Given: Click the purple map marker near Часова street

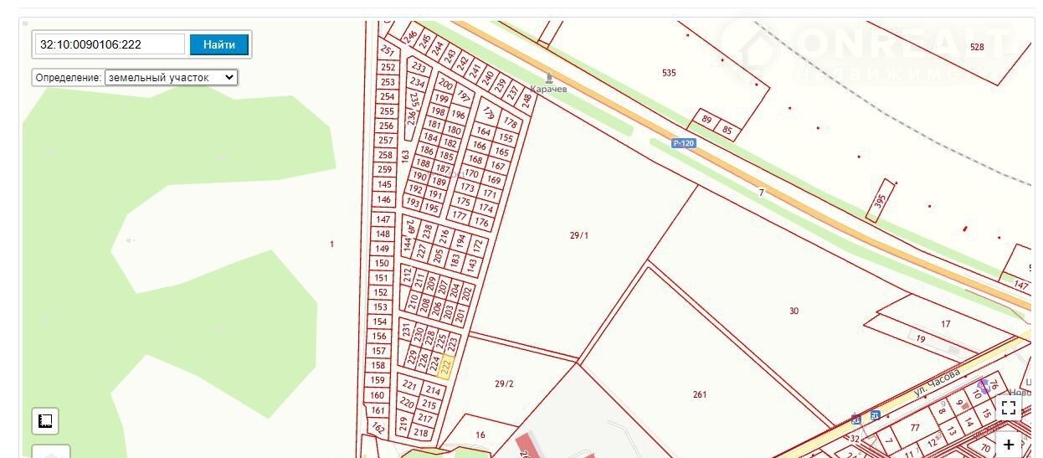Looking at the screenshot, I should click(983, 387).
